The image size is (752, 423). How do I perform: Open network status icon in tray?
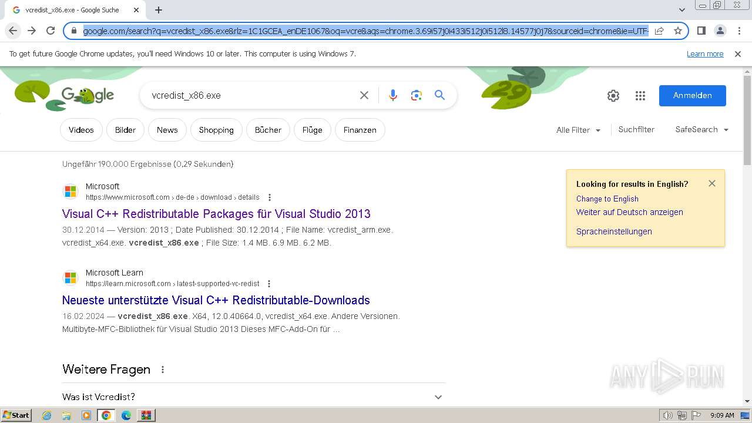pyautogui.click(x=682, y=415)
